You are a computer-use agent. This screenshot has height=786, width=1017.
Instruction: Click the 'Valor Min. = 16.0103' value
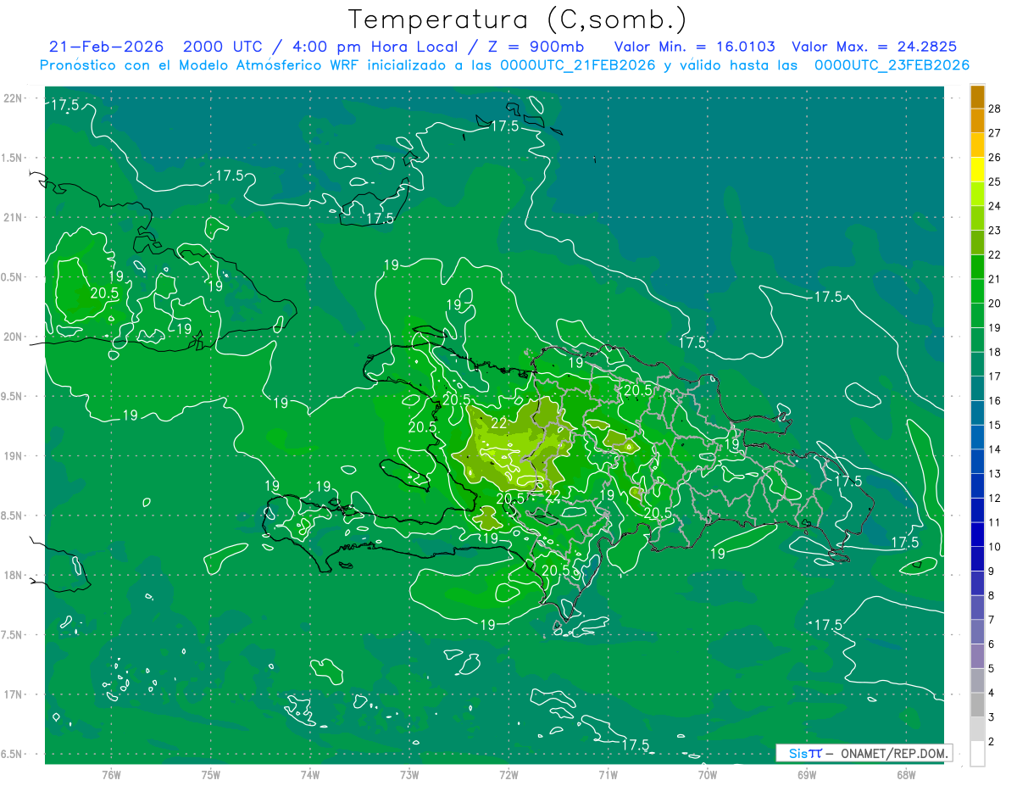click(x=694, y=47)
